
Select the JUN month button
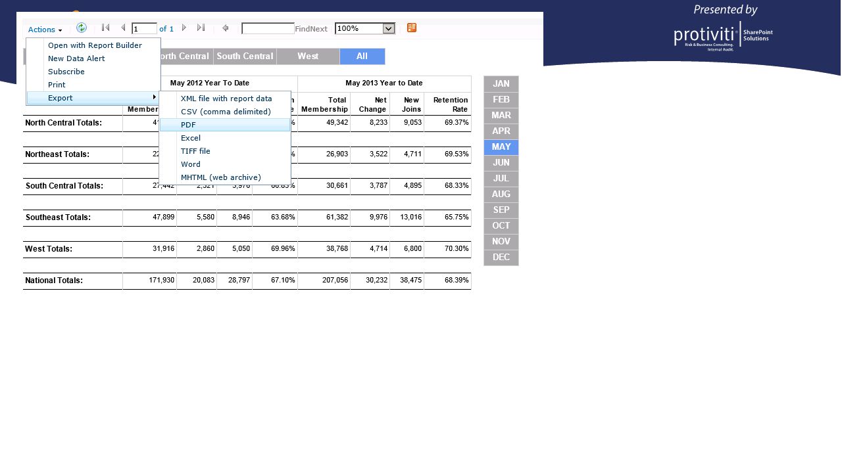501,163
